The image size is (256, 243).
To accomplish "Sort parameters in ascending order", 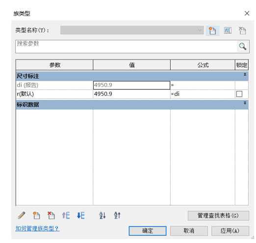I will click(102, 215).
